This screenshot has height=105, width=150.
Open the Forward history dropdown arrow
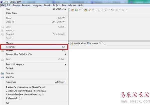click(126, 10)
